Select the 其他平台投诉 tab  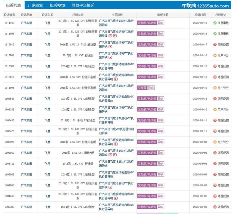pos(83,5)
